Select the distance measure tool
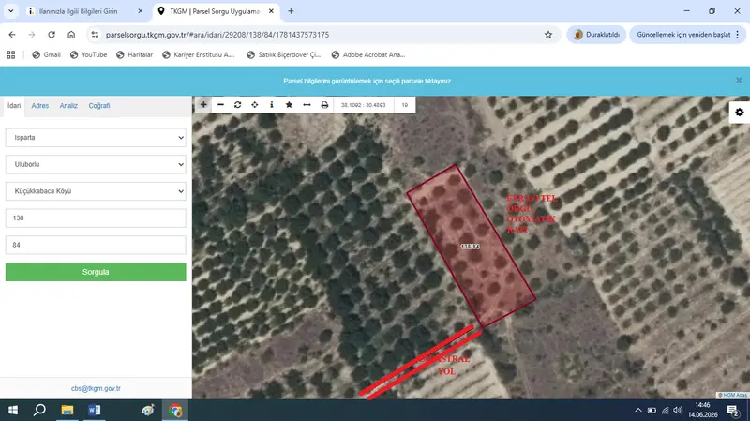 307,105
